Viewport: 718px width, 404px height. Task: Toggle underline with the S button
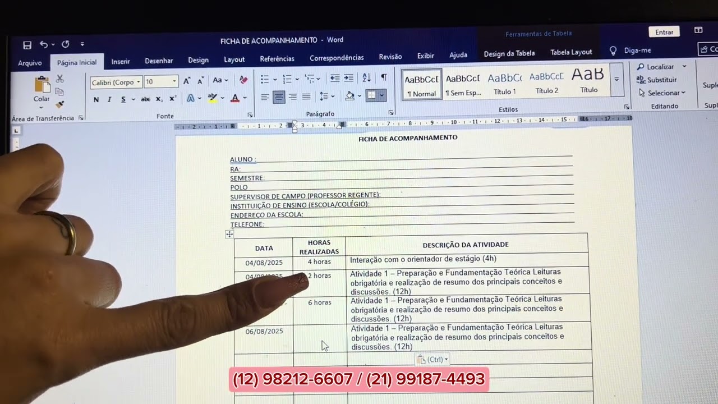(x=123, y=99)
